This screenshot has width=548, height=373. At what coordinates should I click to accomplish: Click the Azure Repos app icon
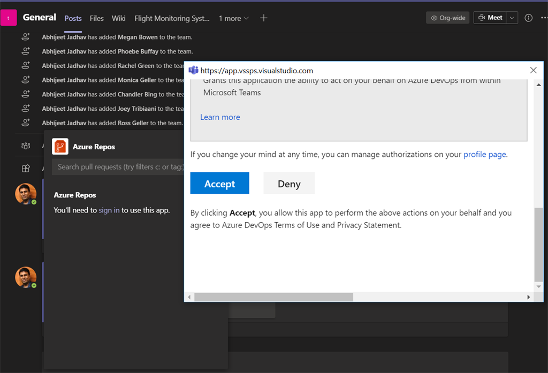(60, 147)
